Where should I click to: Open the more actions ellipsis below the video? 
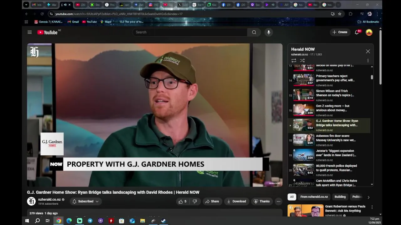[x=279, y=202]
